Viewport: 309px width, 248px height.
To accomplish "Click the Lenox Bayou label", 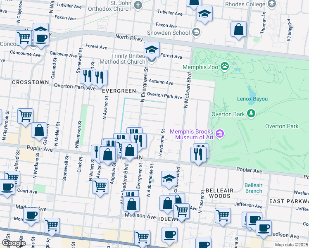I will tap(252, 99).
